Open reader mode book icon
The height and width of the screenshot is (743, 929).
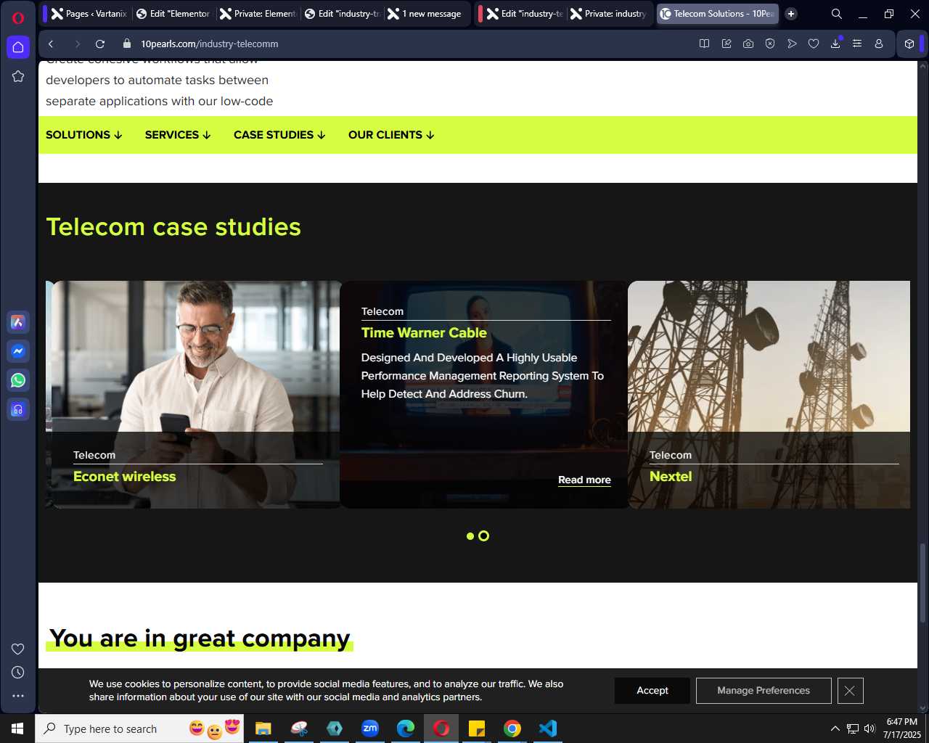(x=704, y=44)
